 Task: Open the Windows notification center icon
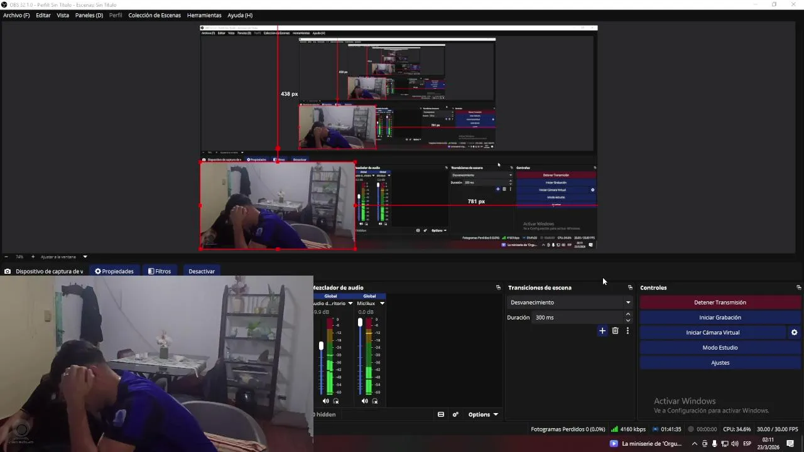[790, 444]
